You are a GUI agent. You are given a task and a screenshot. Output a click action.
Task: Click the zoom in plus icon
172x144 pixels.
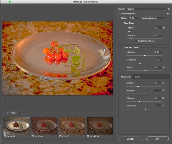tap(7, 113)
